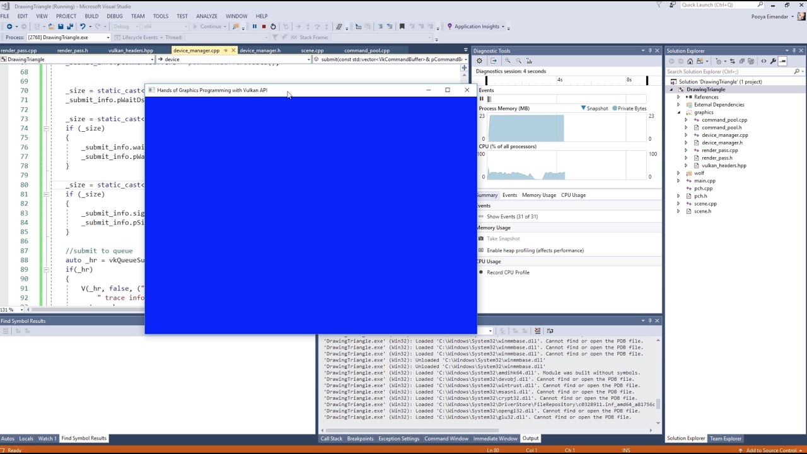Switch to the scene.cpp editor tab
The height and width of the screenshot is (454, 807).
(312, 50)
